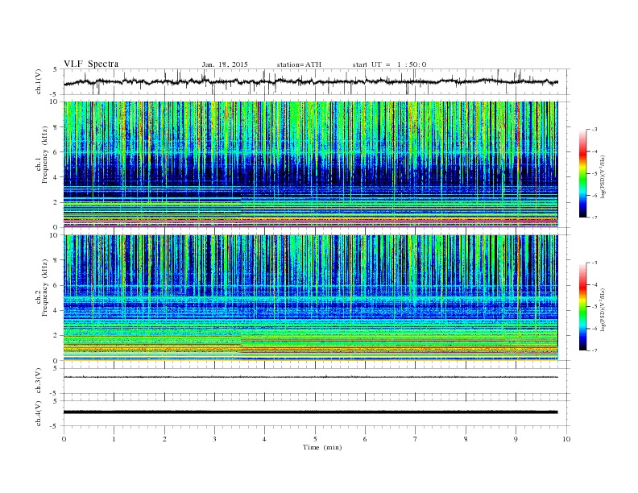Click the "VLF Spectra" plot title
Image resolution: width=638 pixels, height=493 pixels.
pos(91,64)
